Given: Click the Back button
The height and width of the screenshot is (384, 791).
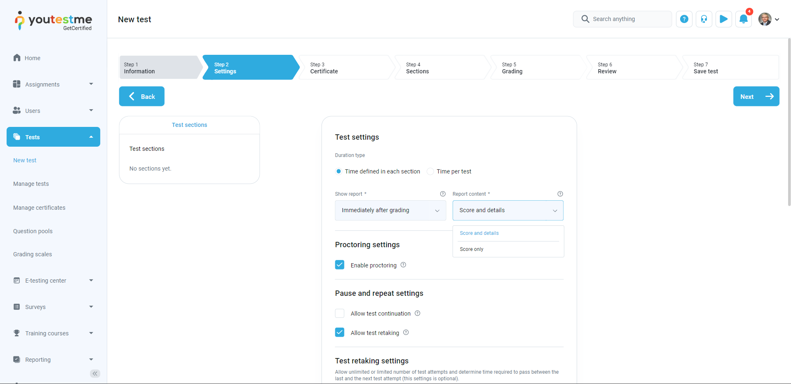Looking at the screenshot, I should click(142, 96).
